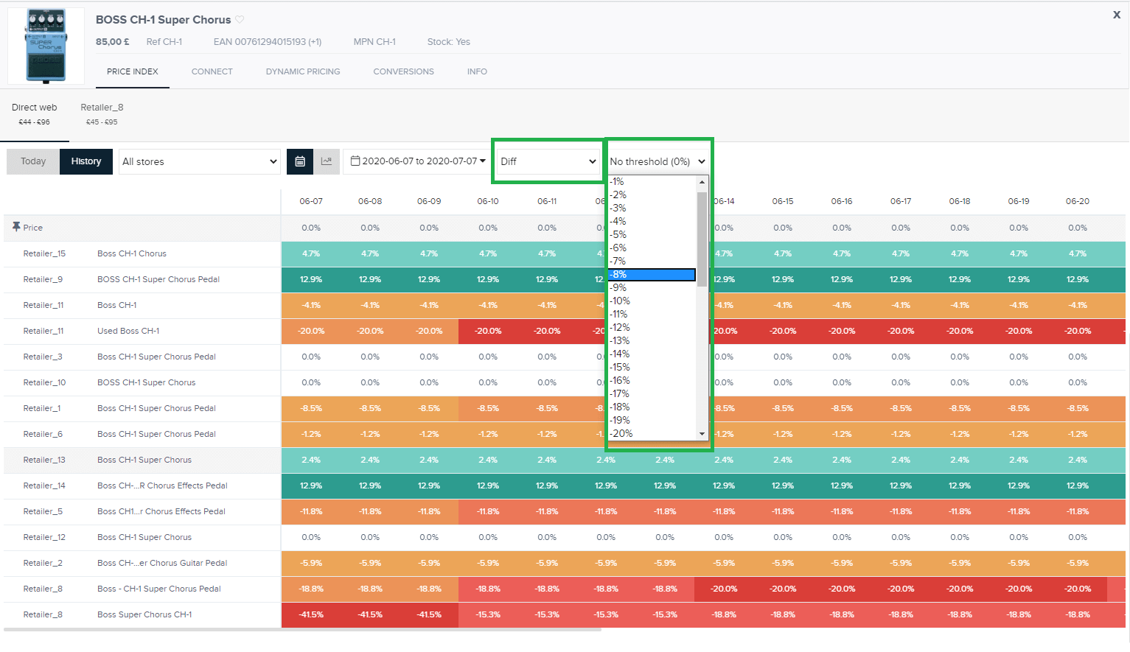
Task: Open the date range picker 2020-06-07 to 2020-07-07
Action: [x=418, y=161]
